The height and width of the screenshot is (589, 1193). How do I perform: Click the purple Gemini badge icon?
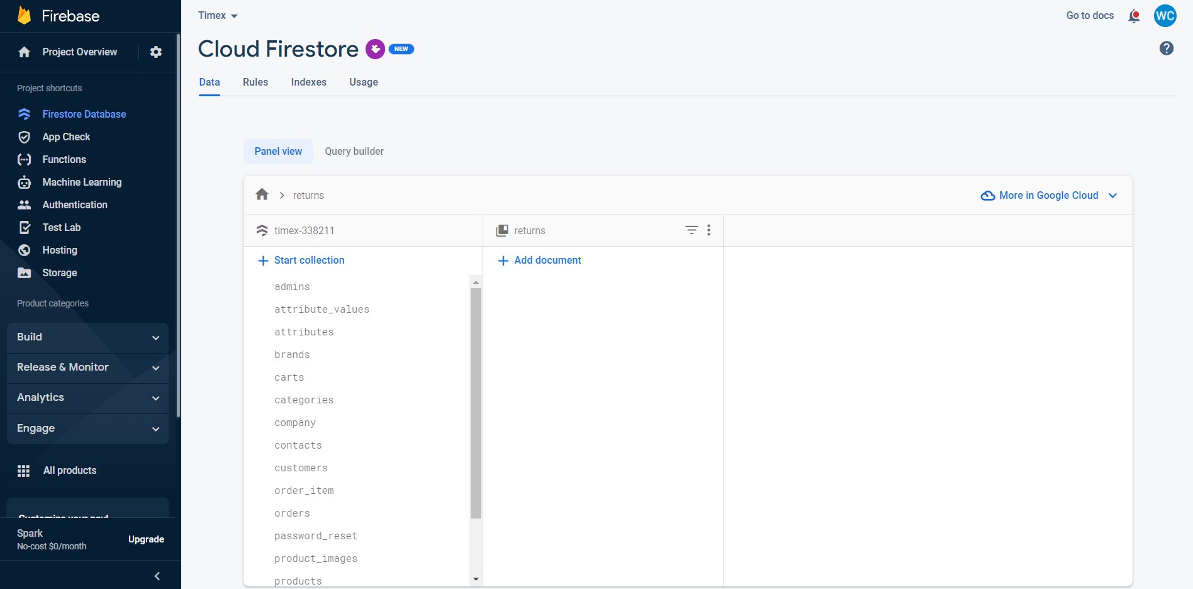pos(376,49)
